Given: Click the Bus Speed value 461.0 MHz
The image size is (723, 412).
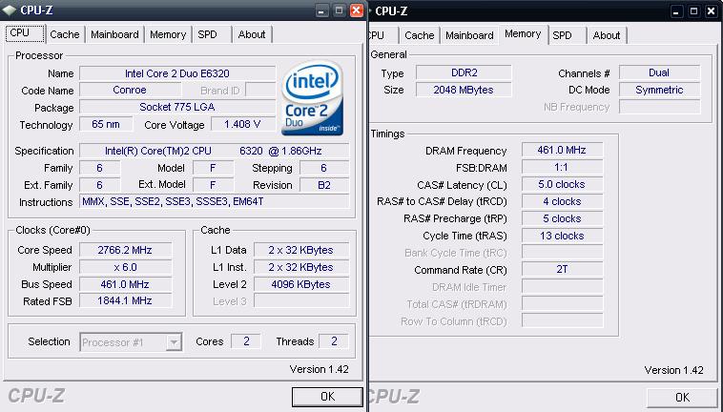Looking at the screenshot, I should coord(125,284).
